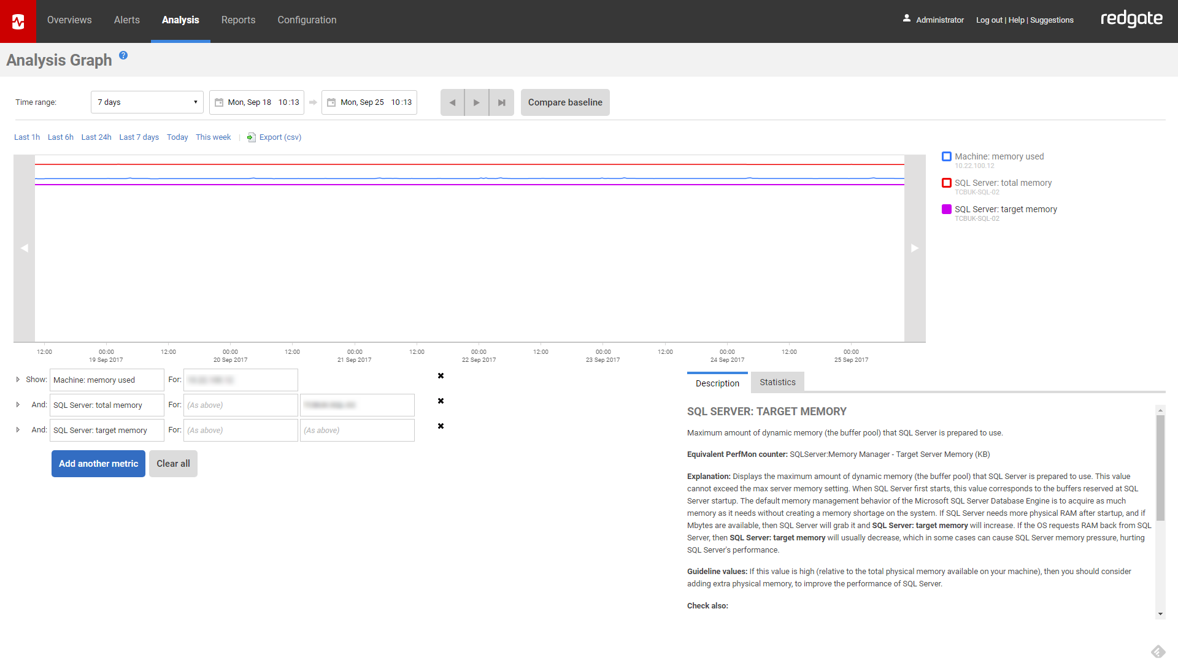Click the end time 10:13 field
This screenshot has height=671, width=1178.
[402, 102]
